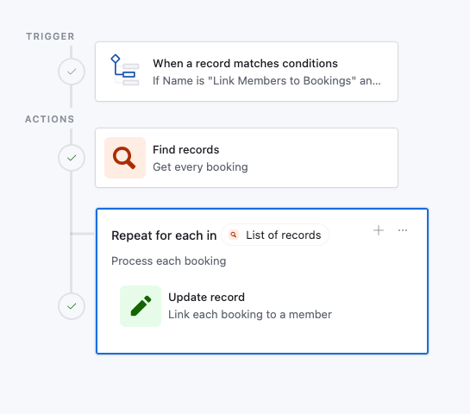
Task: Open the 'Update record' action title
Action: coord(206,297)
